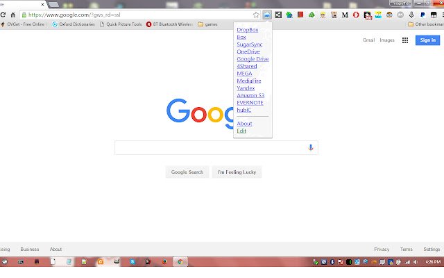444x278 pixels.
Task: Click the network signal tray icon
Action: click(x=407, y=262)
